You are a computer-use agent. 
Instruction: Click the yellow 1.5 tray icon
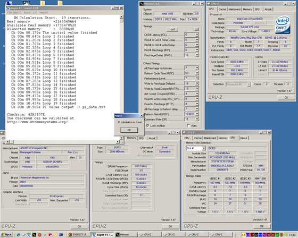(244, 235)
